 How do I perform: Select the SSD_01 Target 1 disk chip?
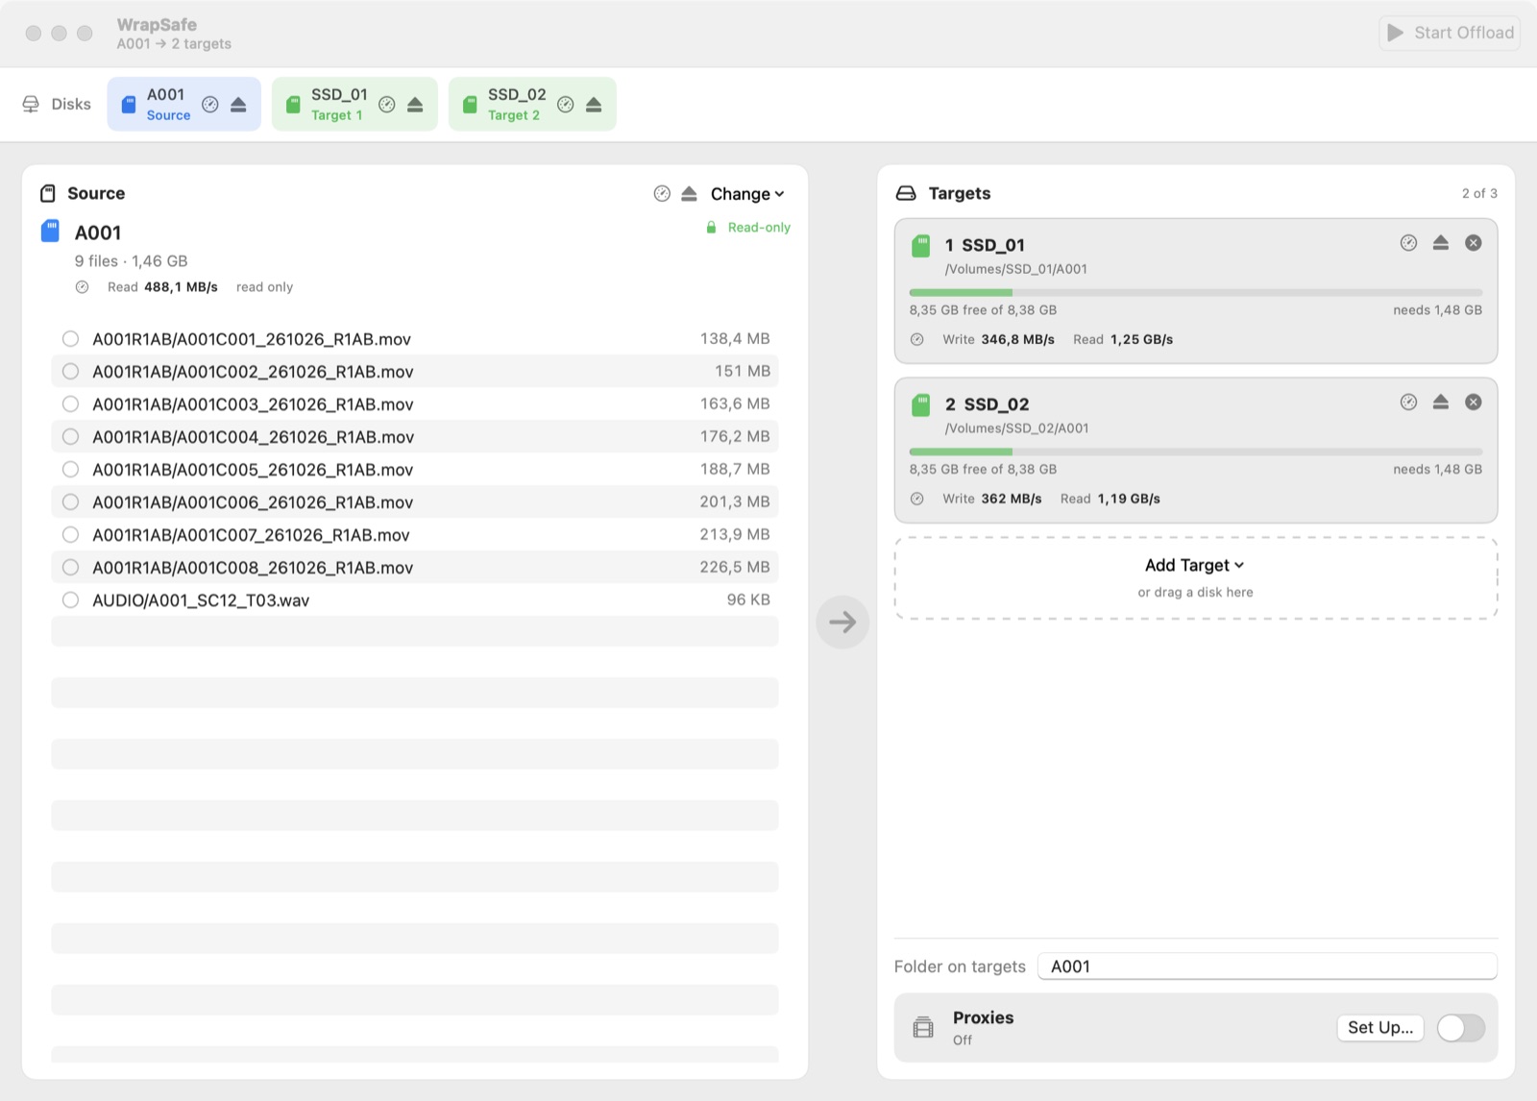(x=354, y=104)
